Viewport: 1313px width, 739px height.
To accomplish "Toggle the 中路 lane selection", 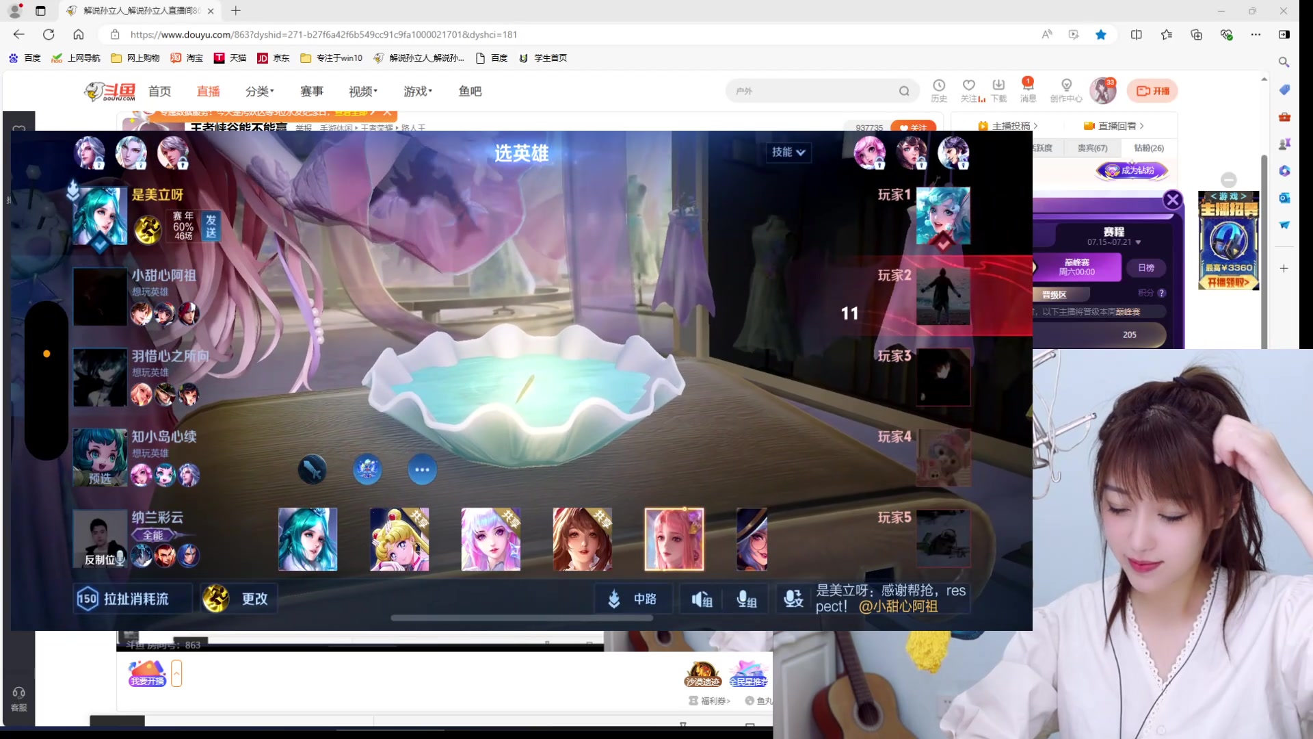I will coord(633,599).
